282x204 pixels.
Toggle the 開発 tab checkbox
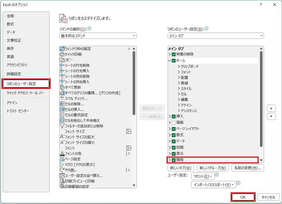[173, 160]
